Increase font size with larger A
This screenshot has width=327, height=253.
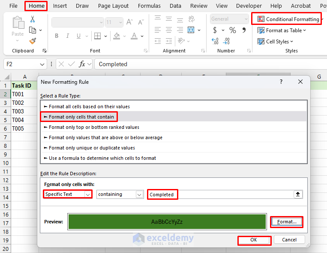coord(129,22)
